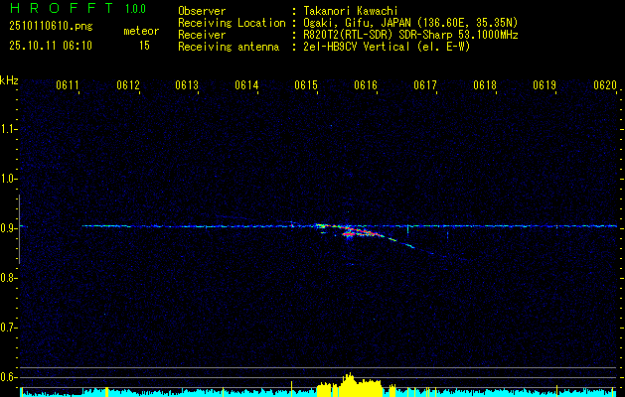Viewport: 625px width, 397px height.
Task: Click the 1.0 kHz axis label
Action: 8,179
